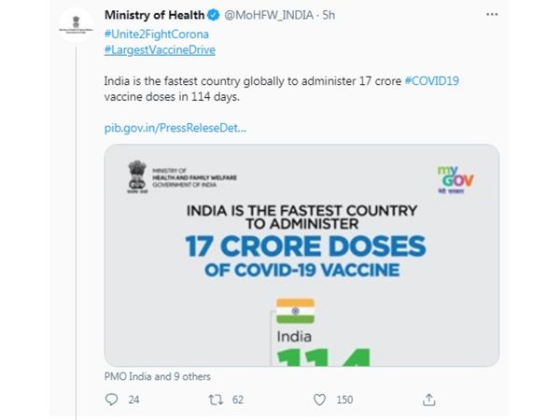Screen dimensions: 560x420
Task: View the 17 Crore Doses infographic image
Action: 301,255
